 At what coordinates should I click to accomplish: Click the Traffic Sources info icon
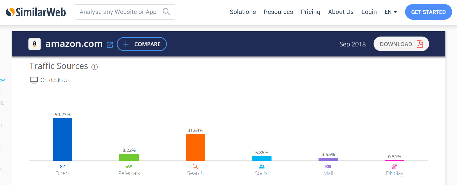(x=95, y=67)
